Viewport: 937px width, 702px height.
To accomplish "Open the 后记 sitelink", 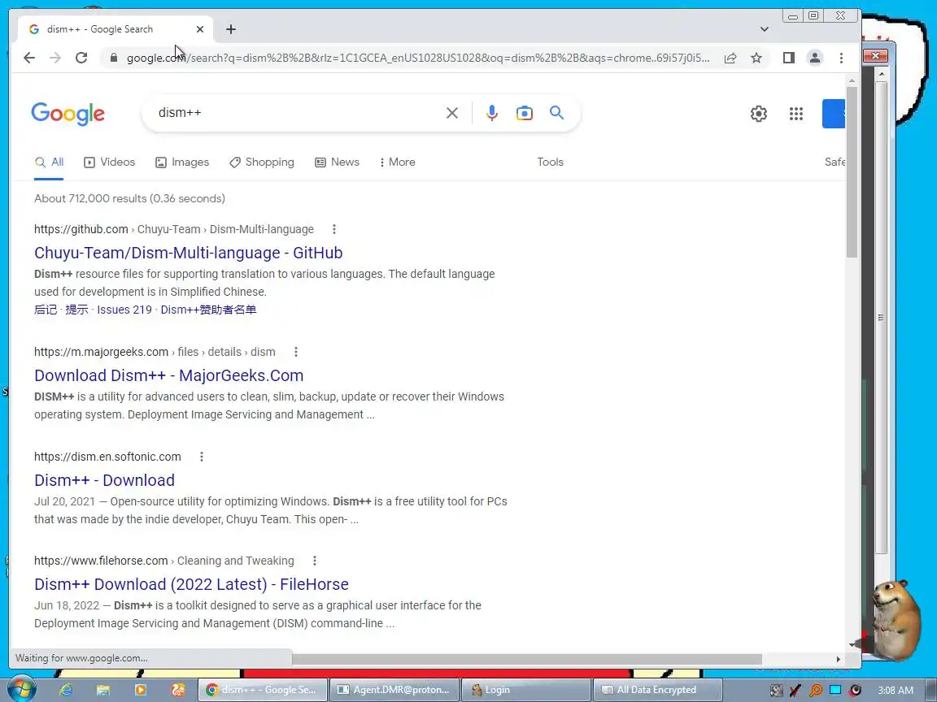I will 46,310.
